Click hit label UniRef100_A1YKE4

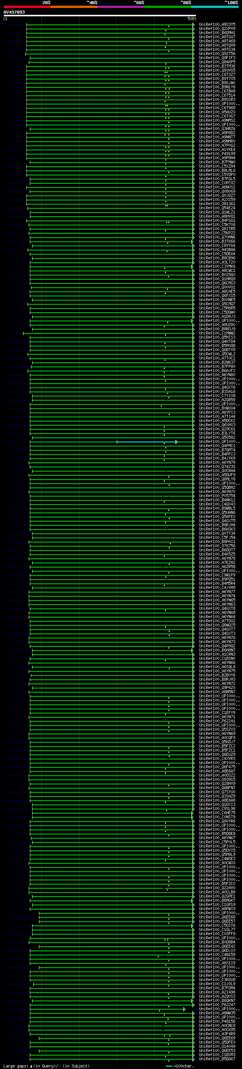(x=217, y=150)
